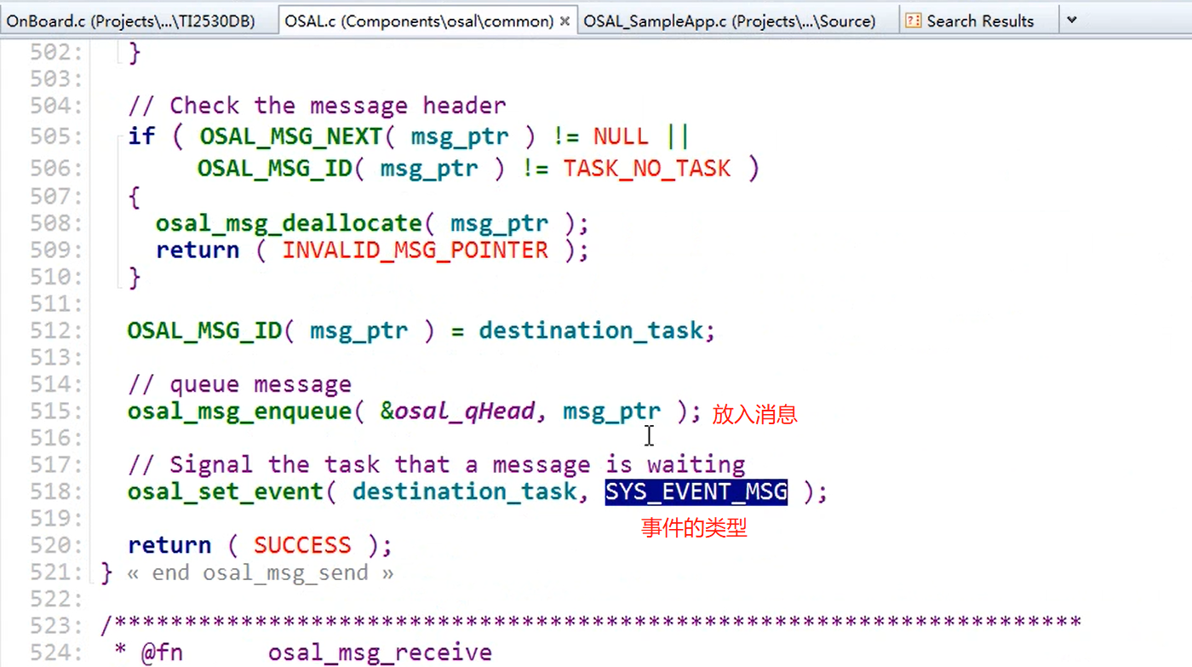Viewport: 1192px width, 667px height.
Task: Open the tab list dropdown arrow
Action: [x=1072, y=20]
